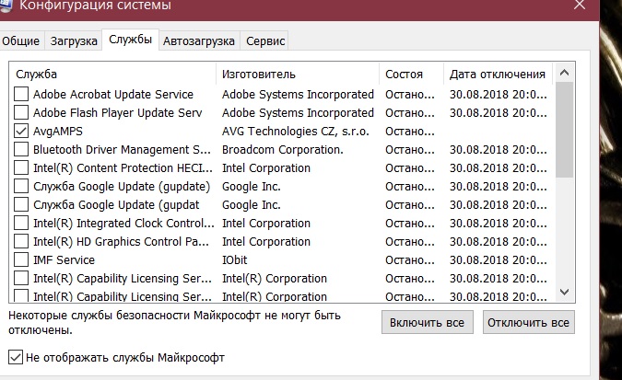Viewport: 622px width, 380px height.
Task: Open the Сервис tab
Action: pos(265,41)
